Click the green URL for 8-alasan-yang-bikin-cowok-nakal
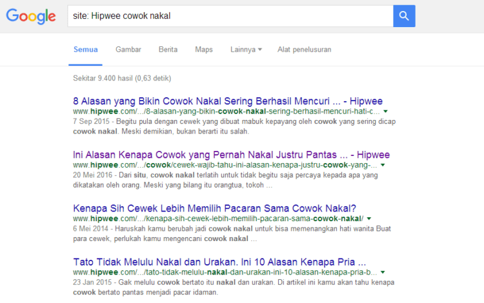 tap(227, 112)
